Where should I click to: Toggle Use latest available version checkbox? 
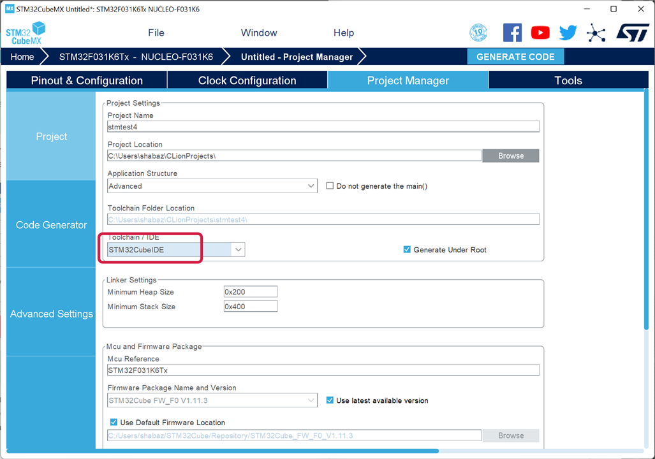pyautogui.click(x=330, y=400)
